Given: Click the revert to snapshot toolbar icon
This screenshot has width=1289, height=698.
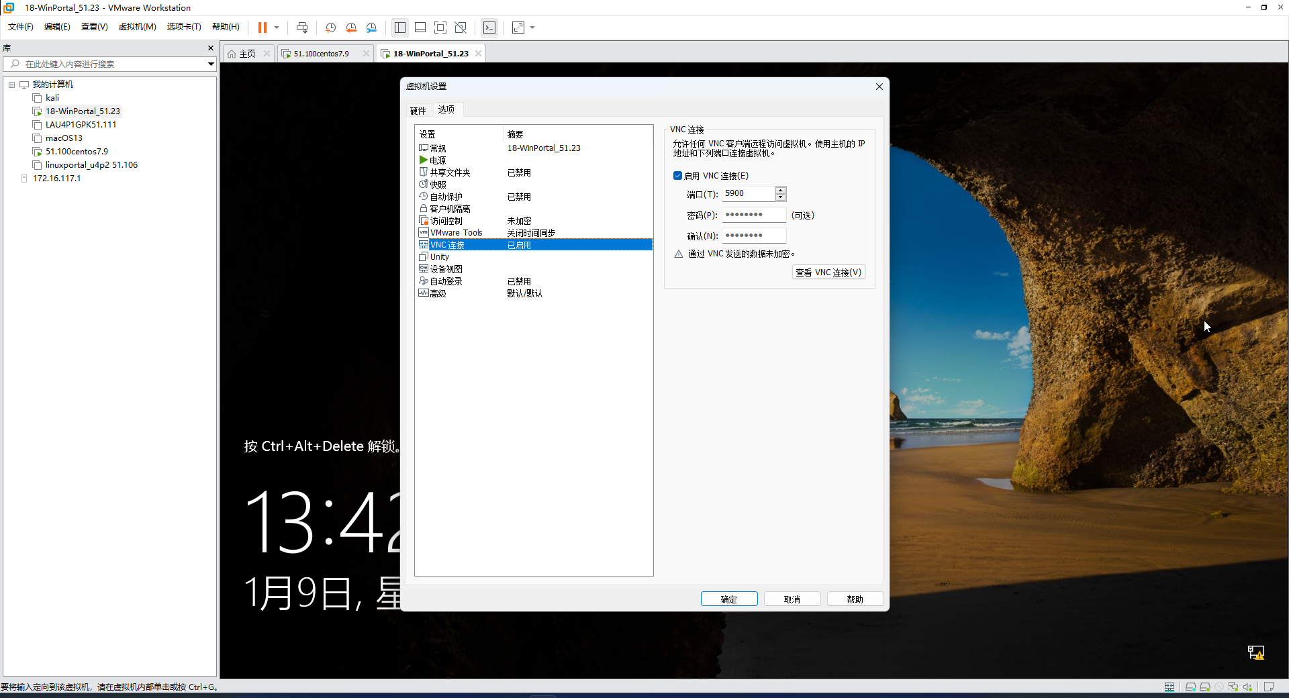Looking at the screenshot, I should point(351,28).
